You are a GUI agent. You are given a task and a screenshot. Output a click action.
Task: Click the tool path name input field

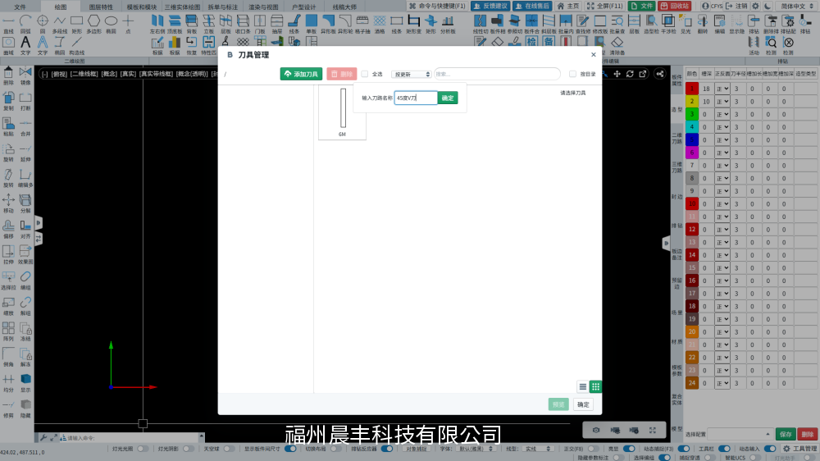tap(416, 98)
